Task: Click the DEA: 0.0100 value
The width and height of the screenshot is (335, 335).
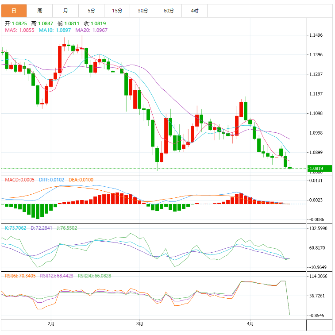Action: 81,180
